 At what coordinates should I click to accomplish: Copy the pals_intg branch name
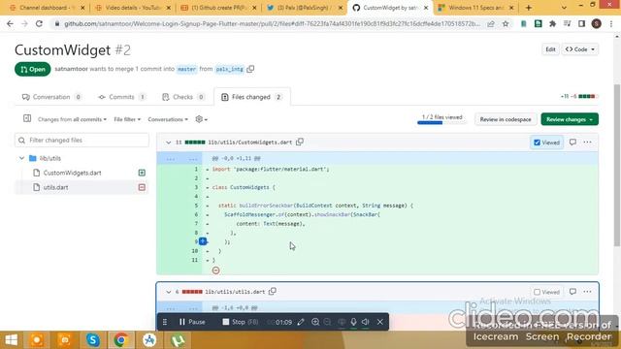[250, 69]
